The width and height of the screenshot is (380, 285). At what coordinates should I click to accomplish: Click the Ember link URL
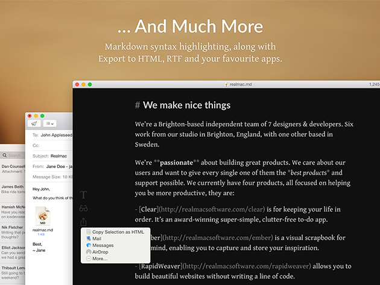point(218,237)
